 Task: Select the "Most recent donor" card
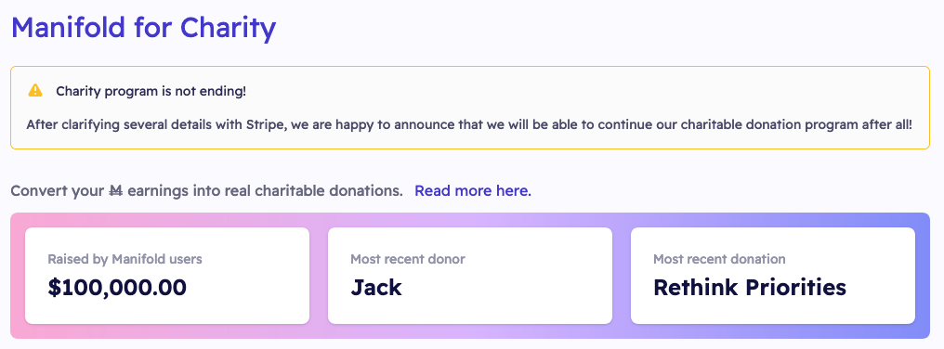(470, 276)
